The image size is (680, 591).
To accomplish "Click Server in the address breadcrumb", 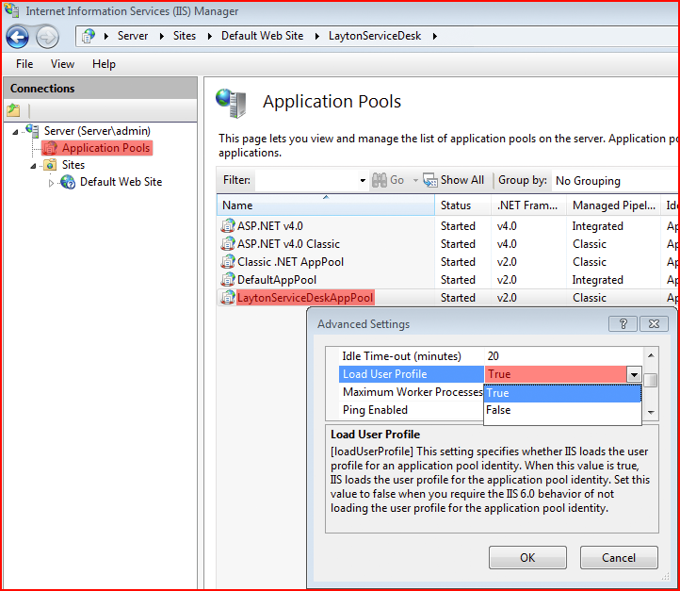I will coord(133,36).
